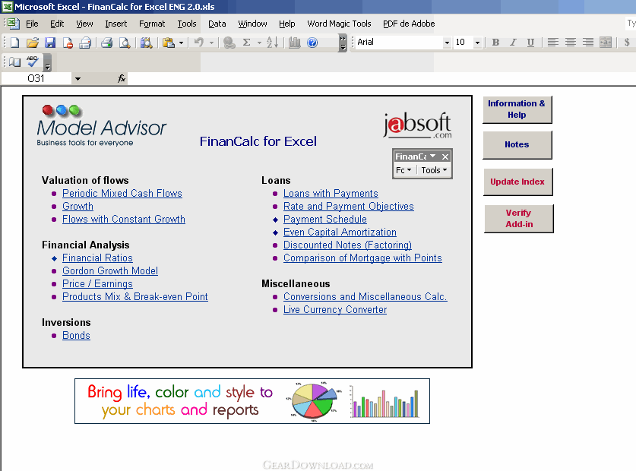The height and width of the screenshot is (471, 636).
Task: Toggle Bold formatting
Action: pyautogui.click(x=495, y=43)
